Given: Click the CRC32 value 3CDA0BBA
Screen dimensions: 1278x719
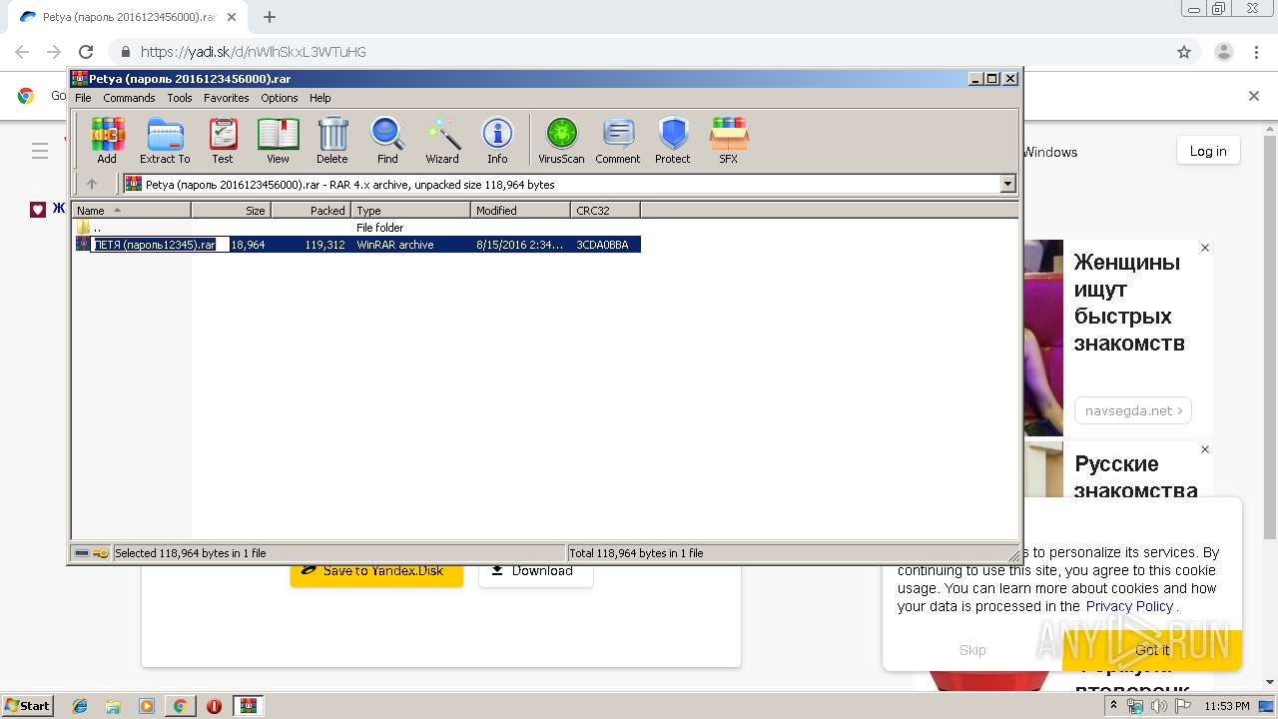Looking at the screenshot, I should click(602, 245).
